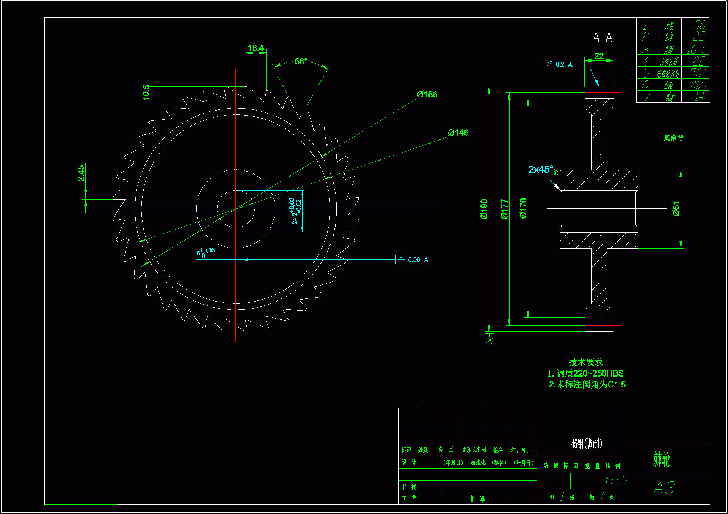Click the Ø156 diameter label
Viewport: 728px width, 514px height.
pyautogui.click(x=427, y=94)
